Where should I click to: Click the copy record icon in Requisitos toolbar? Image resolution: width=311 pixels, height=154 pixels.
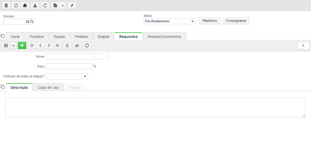click(77, 45)
